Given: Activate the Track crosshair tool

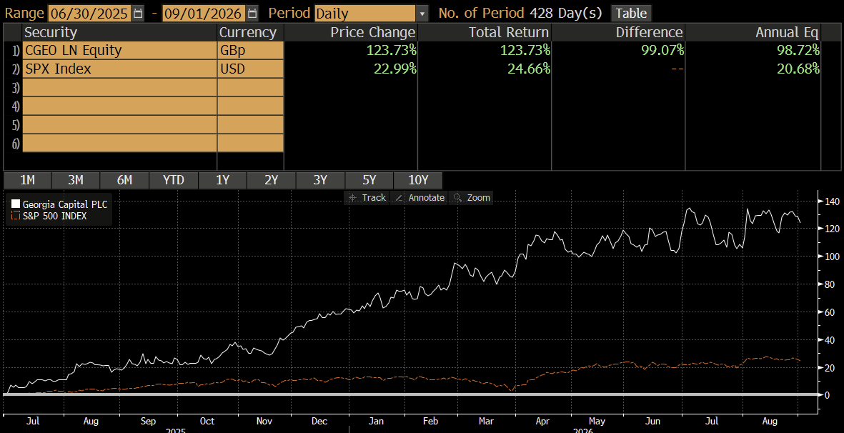Looking at the screenshot, I should point(367,198).
